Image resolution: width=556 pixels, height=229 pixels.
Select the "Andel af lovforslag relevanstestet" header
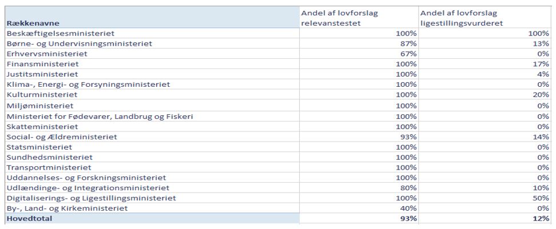tap(340, 18)
